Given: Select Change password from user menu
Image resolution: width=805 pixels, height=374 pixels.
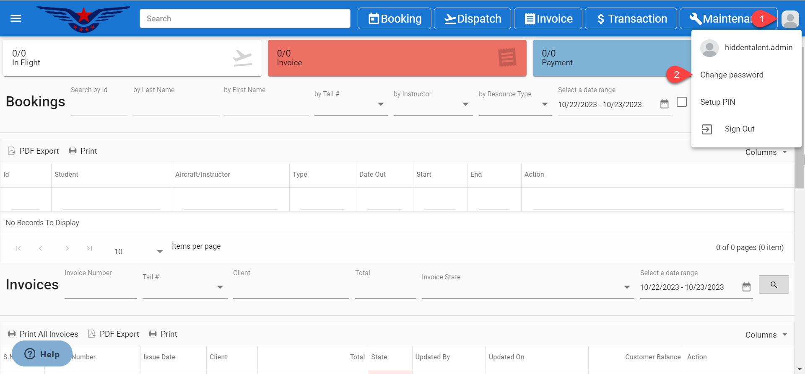Looking at the screenshot, I should click(x=732, y=75).
